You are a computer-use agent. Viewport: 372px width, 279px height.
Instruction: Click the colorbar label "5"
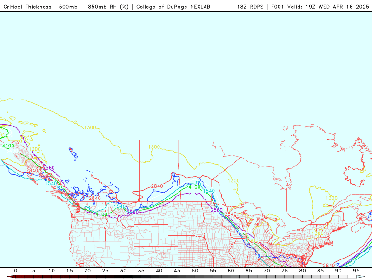(33, 271)
